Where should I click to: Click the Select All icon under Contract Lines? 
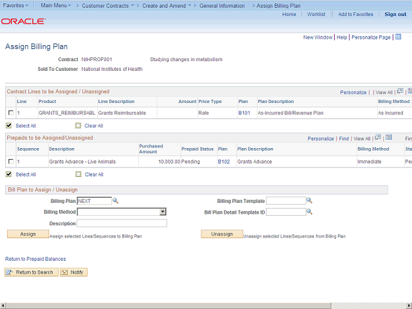click(x=9, y=126)
